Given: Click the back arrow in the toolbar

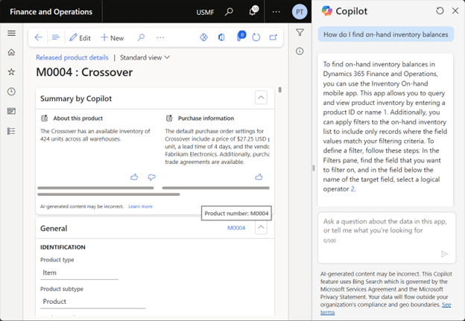Looking at the screenshot, I should pos(38,38).
